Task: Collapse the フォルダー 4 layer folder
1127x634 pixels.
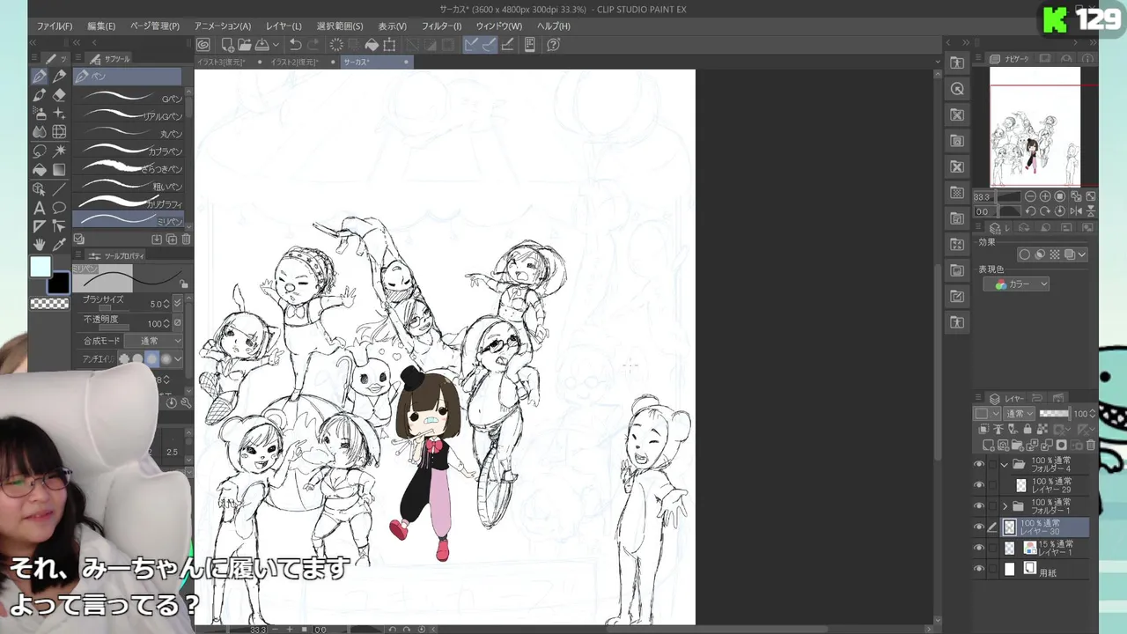Action: (1005, 465)
